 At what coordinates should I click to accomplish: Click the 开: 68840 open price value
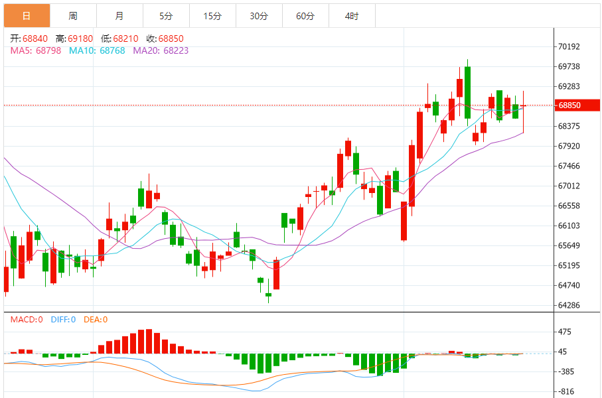point(29,38)
